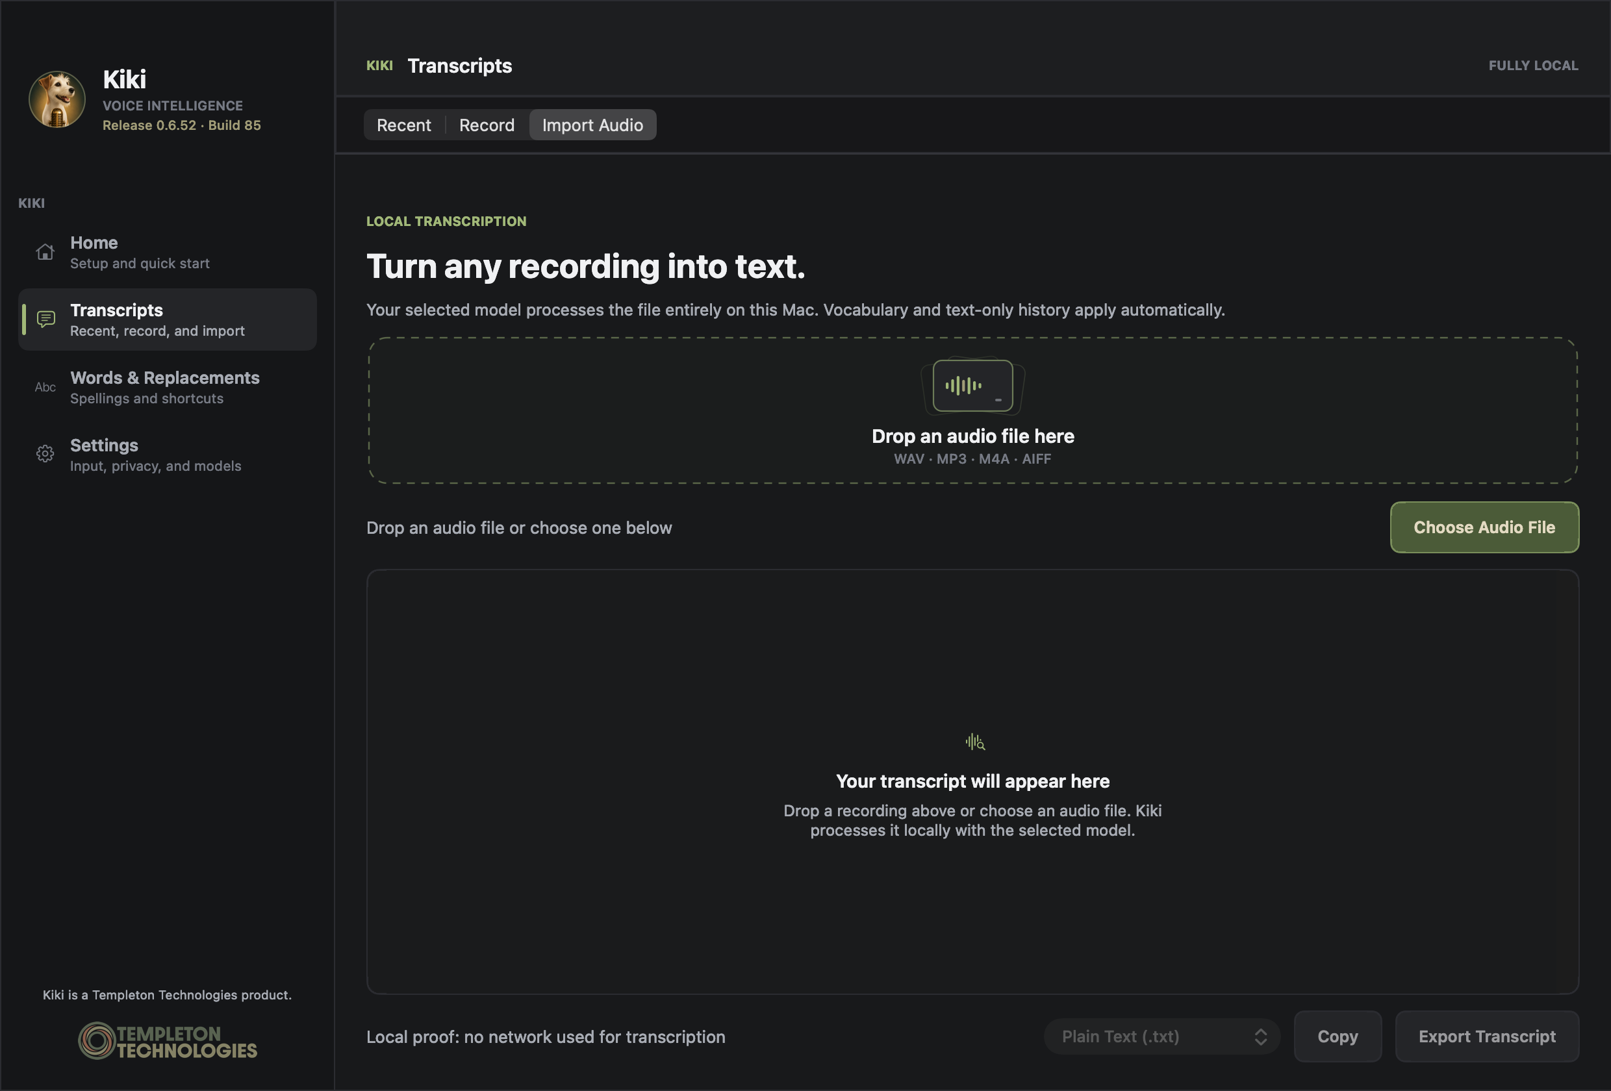Image resolution: width=1611 pixels, height=1091 pixels.
Task: Select Transcripts sidebar item
Action: point(167,320)
